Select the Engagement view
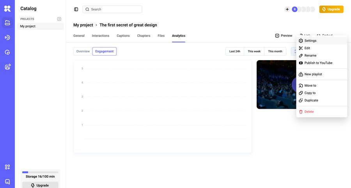Image resolution: width=351 pixels, height=188 pixels. (x=104, y=51)
